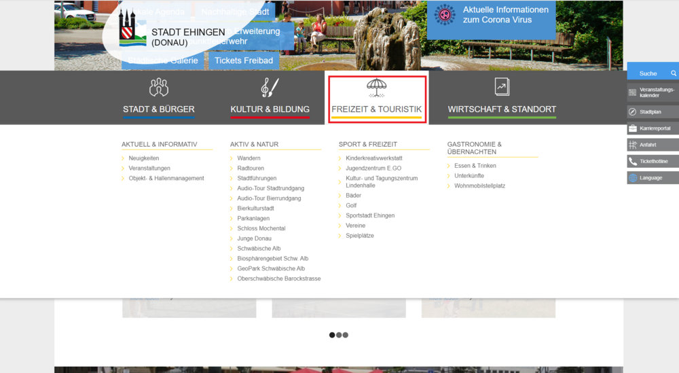679x373 pixels.
Task: Open the Language selector
Action: (653, 177)
